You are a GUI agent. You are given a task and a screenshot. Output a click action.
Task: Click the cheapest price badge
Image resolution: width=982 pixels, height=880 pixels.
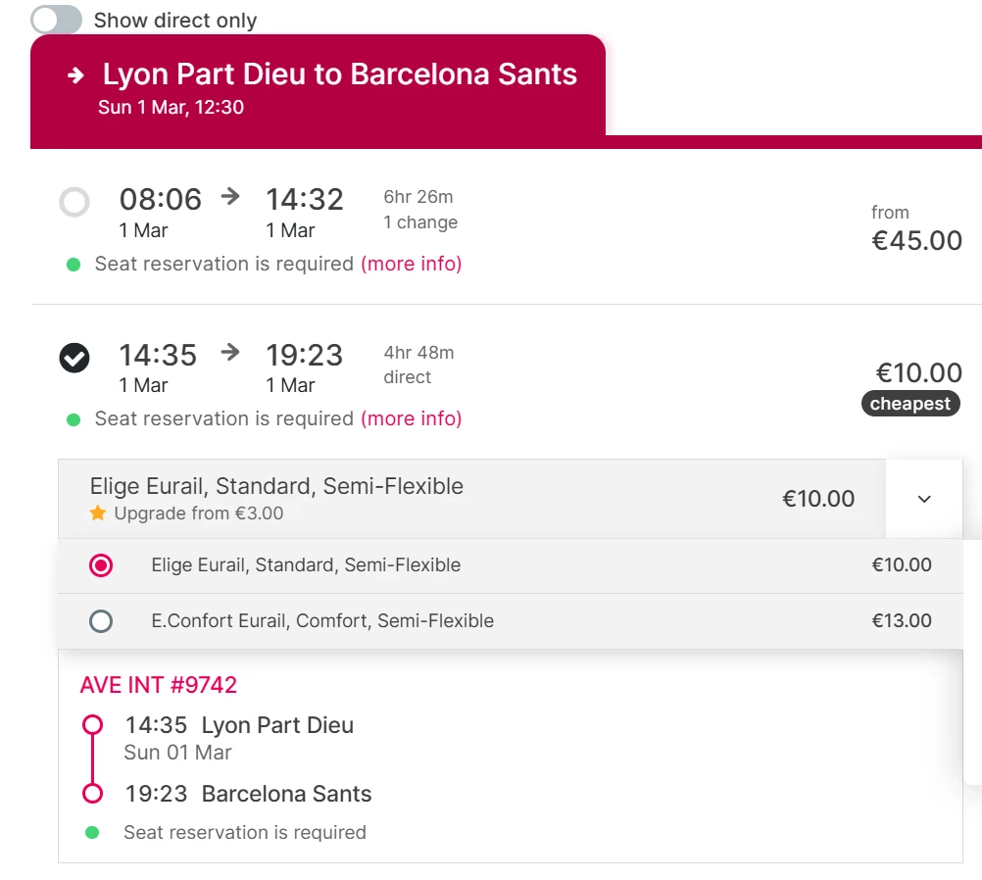point(910,404)
